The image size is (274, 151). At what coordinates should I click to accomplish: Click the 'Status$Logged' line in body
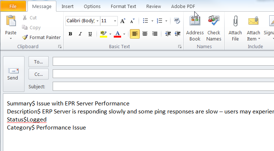pyautogui.click(x=27, y=120)
